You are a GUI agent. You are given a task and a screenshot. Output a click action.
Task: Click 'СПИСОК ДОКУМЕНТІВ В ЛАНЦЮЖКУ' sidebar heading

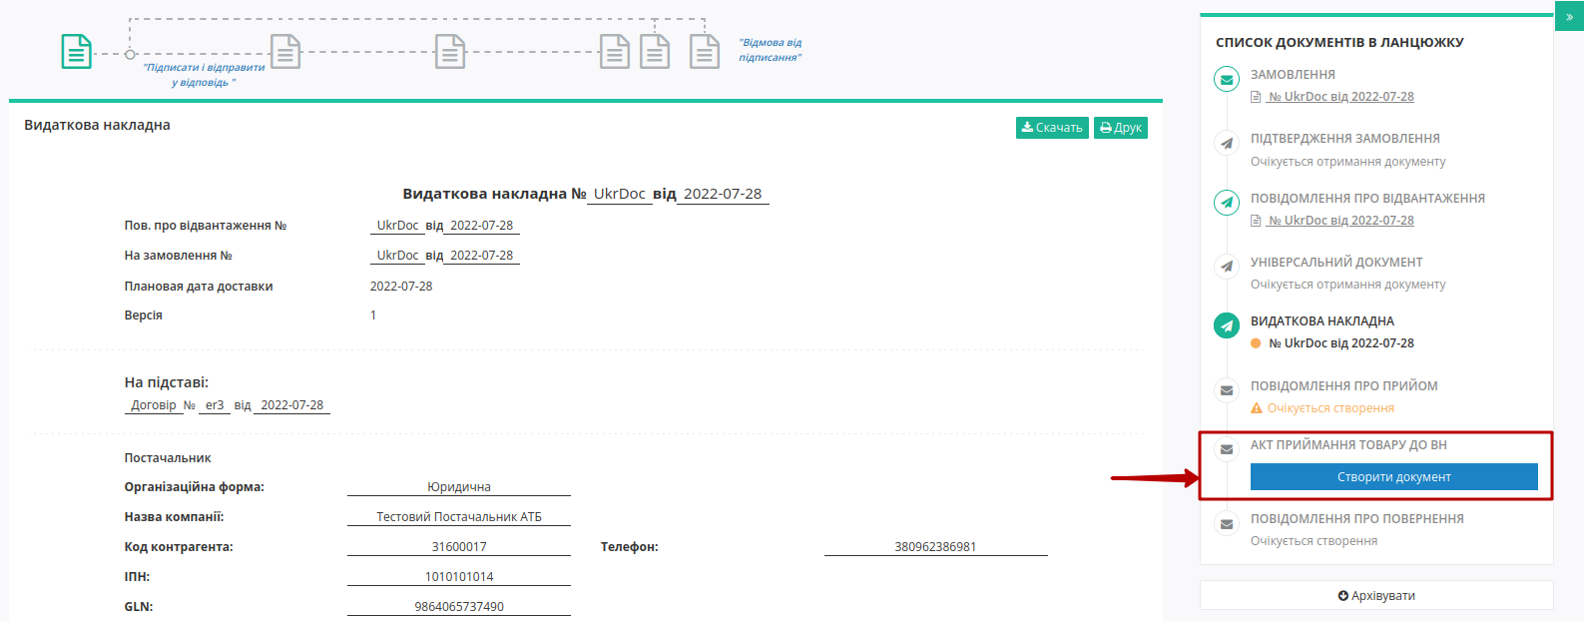coord(1339,43)
